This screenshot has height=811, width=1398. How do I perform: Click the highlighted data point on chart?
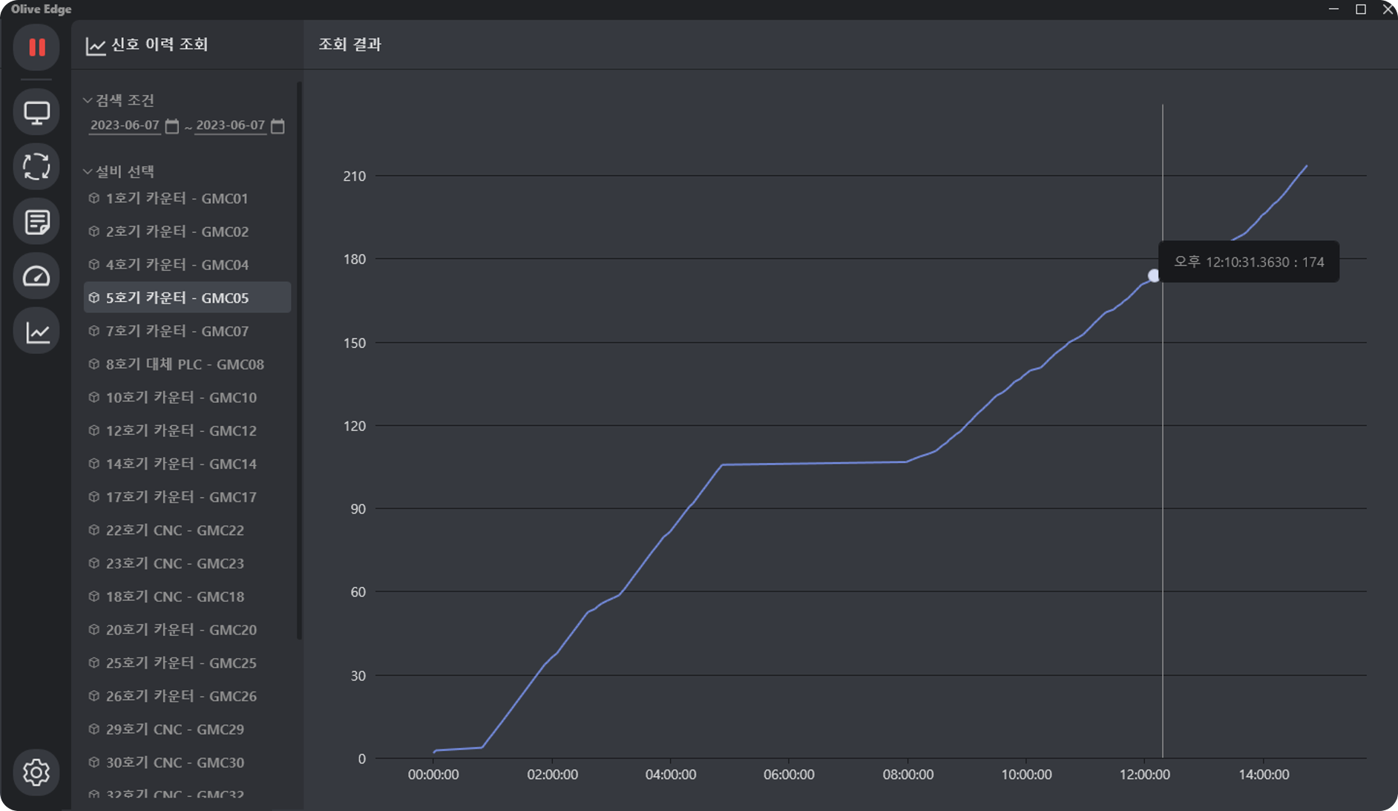(x=1153, y=276)
